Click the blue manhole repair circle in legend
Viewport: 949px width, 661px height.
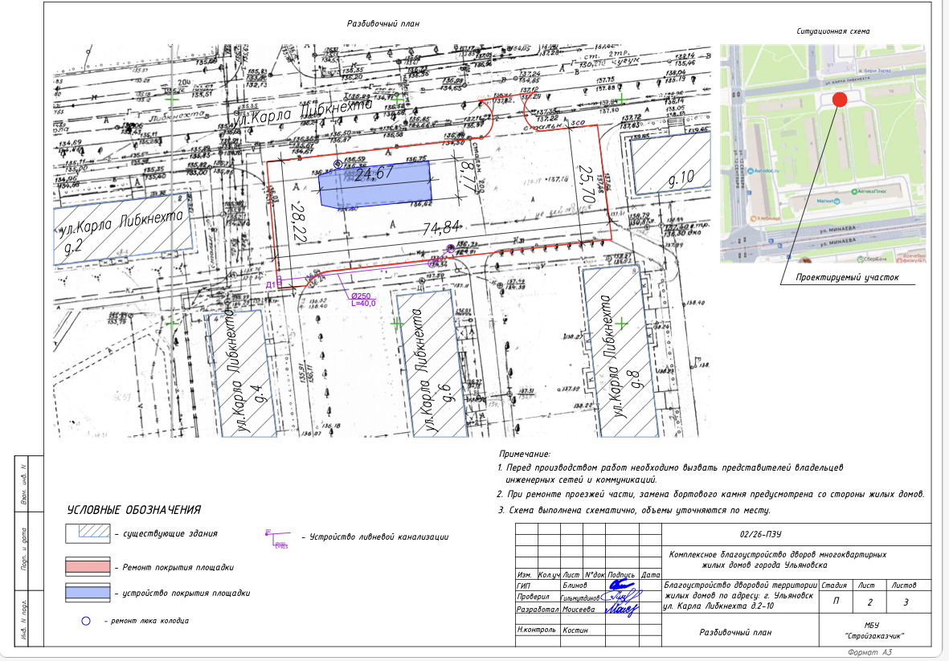click(85, 621)
